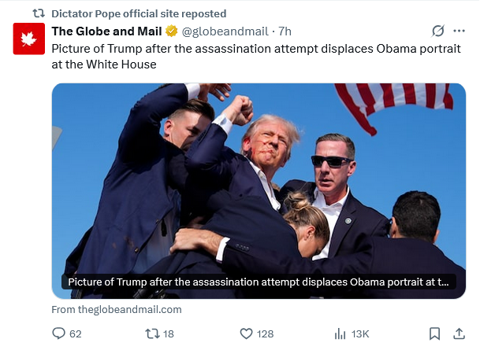Open the three-dot More menu
This screenshot has width=480, height=350.
460,31
